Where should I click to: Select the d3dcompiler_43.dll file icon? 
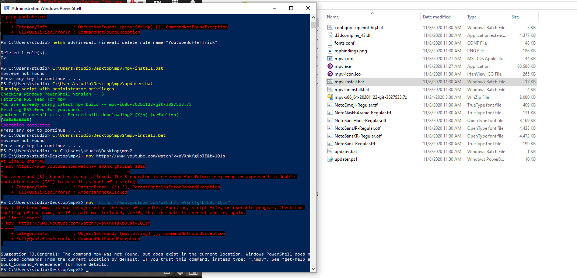click(330, 35)
